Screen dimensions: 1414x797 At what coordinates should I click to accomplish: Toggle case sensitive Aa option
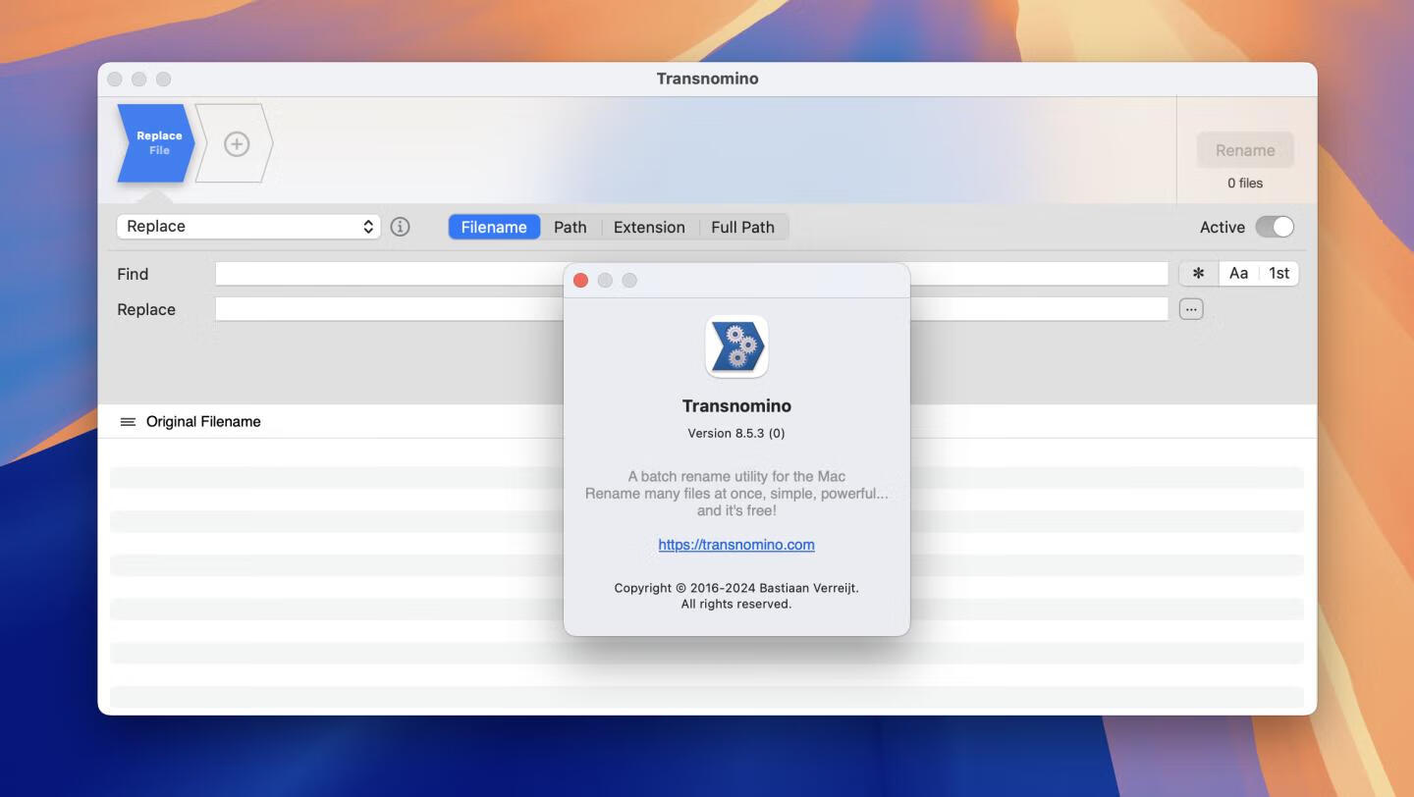coord(1238,274)
